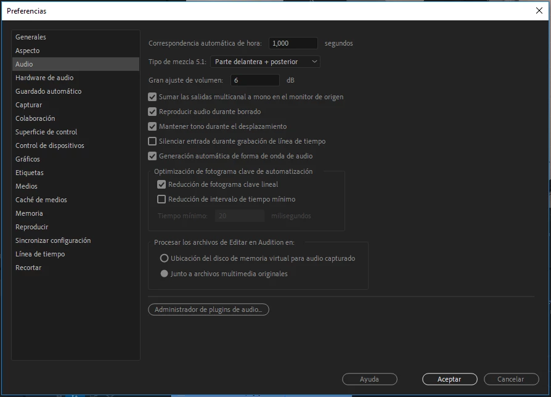
Task: Open Administrador de plugins de audio
Action: pos(208,309)
